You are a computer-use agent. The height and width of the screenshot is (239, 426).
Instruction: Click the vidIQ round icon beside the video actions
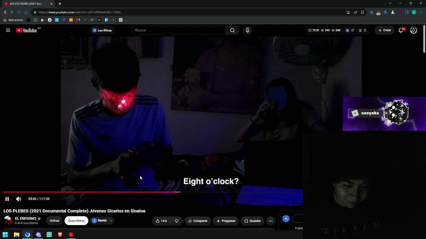click(286, 218)
